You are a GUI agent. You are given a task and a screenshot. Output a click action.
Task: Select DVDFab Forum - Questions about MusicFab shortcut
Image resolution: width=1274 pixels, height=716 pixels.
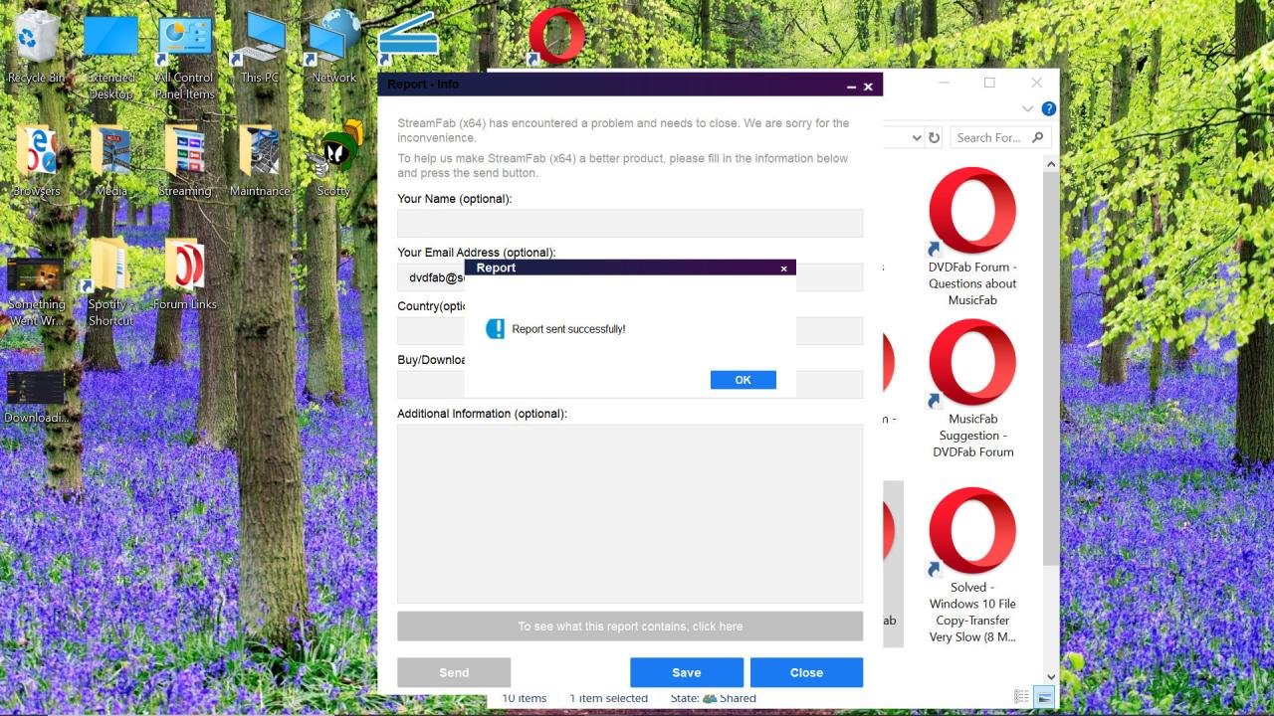(x=972, y=238)
